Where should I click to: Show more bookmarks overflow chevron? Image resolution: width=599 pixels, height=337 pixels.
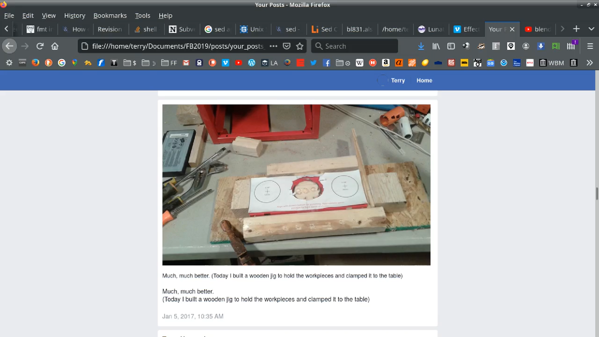click(589, 63)
